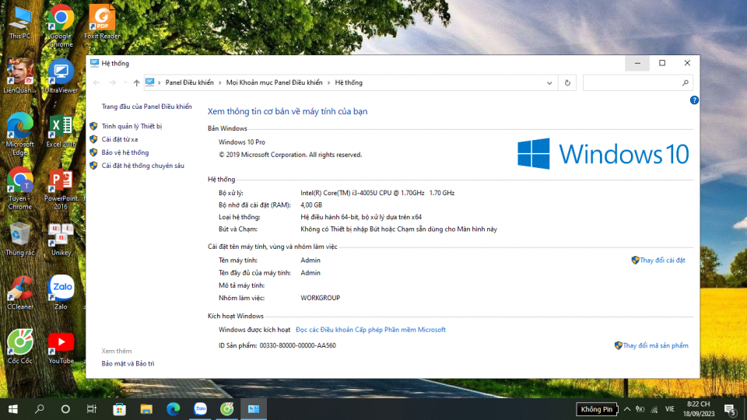This screenshot has width=747, height=420.
Task: Open the Zalo desktop icon
Action: 61,292
